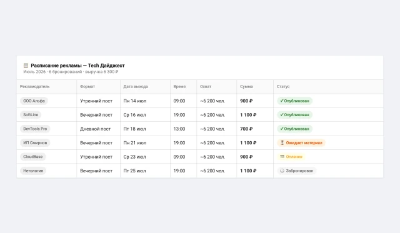The height and width of the screenshot is (233, 400).
Task: Click the Охват column header
Action: 206,87
